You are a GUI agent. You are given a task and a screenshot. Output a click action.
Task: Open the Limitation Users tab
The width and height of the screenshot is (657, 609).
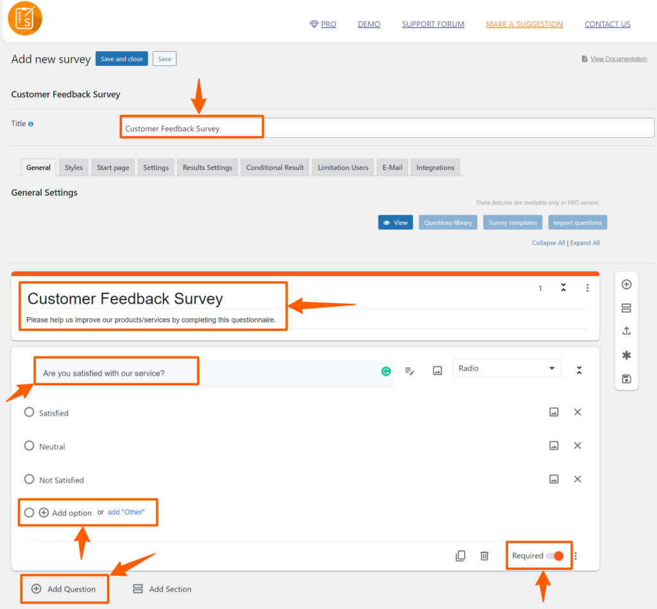pos(343,167)
